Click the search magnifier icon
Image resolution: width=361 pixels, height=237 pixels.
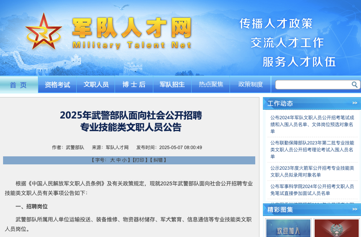point(354,84)
